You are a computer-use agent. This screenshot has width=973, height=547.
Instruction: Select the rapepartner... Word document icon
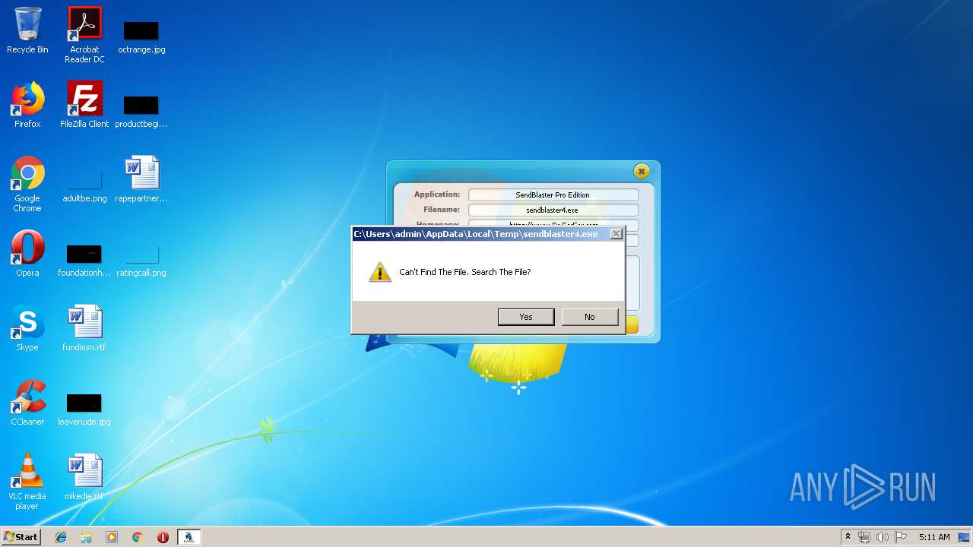point(141,179)
